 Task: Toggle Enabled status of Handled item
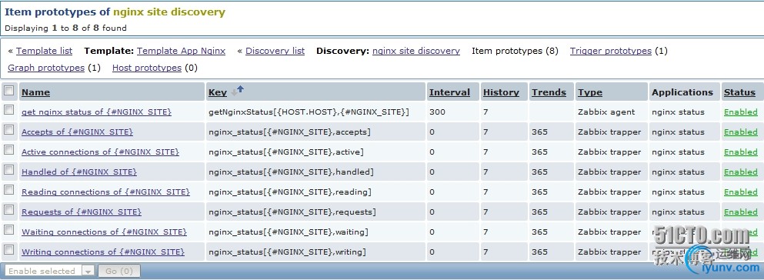click(x=741, y=172)
